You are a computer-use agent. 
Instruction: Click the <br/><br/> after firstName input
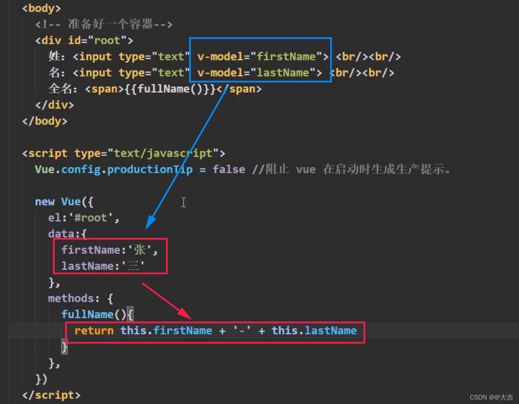click(x=368, y=56)
